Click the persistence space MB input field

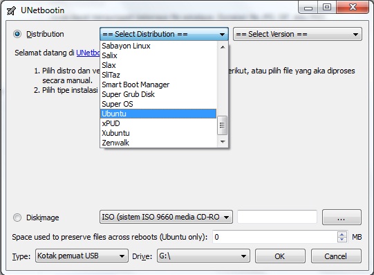point(274,237)
